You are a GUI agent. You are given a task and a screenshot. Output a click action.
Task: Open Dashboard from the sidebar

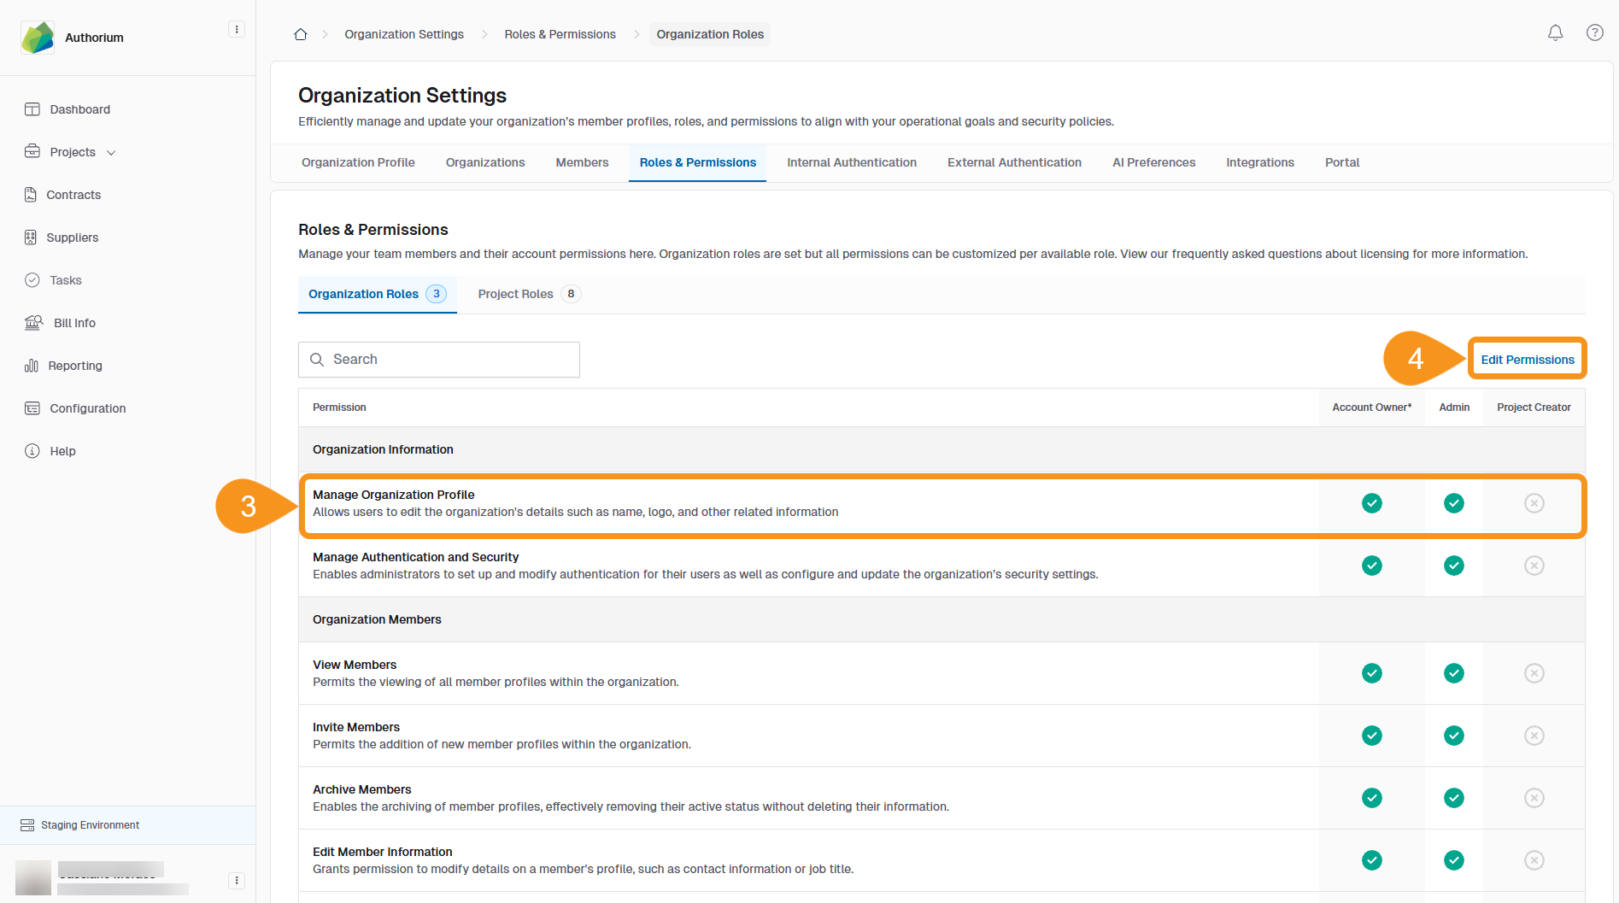coord(79,109)
